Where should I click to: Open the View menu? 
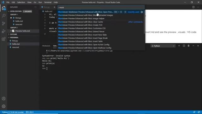pos(29,2)
